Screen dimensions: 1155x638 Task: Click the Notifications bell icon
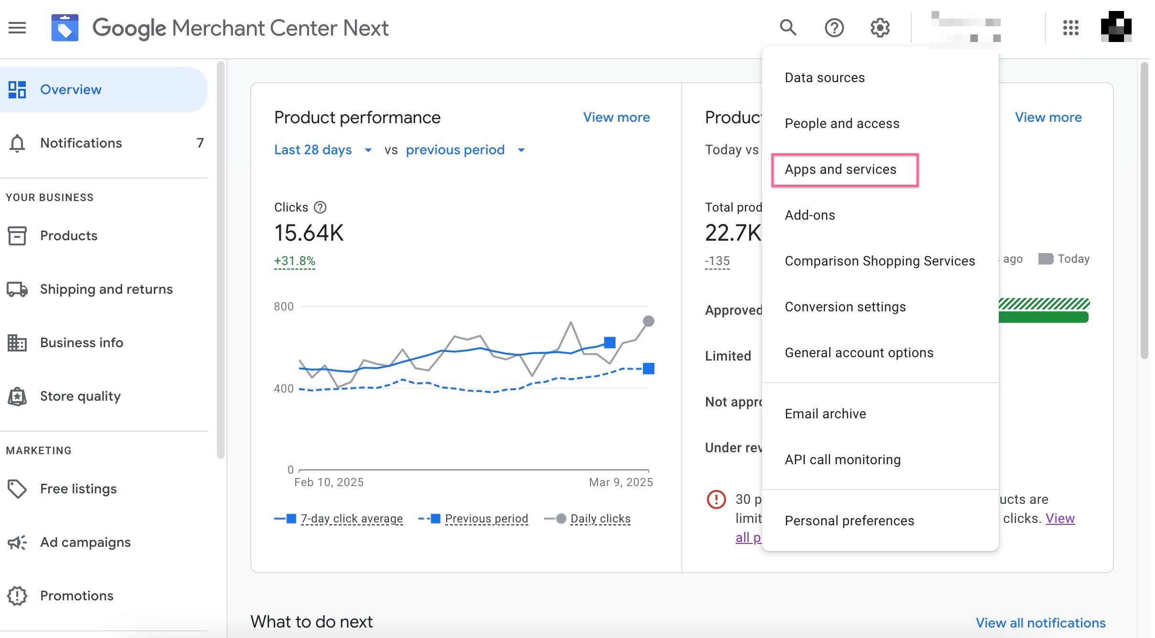[17, 143]
